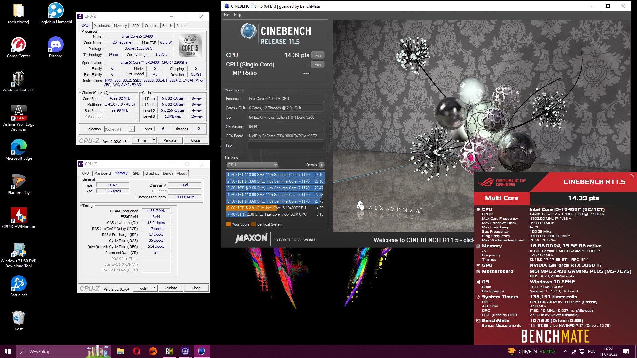Screen dimensions: 637x358
Task: Switch to Cinebench taskbar icon
Action: pos(201,351)
